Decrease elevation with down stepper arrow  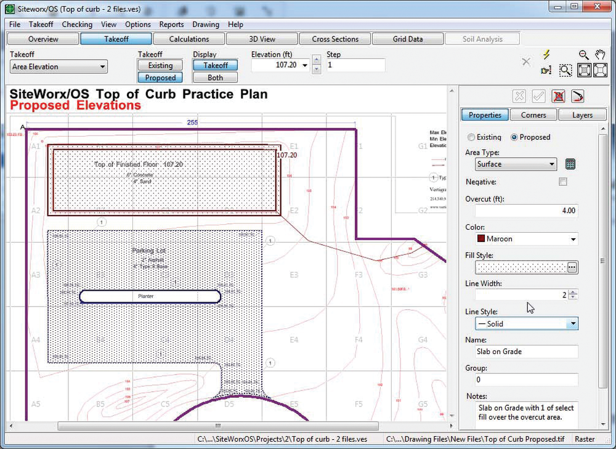click(x=316, y=69)
